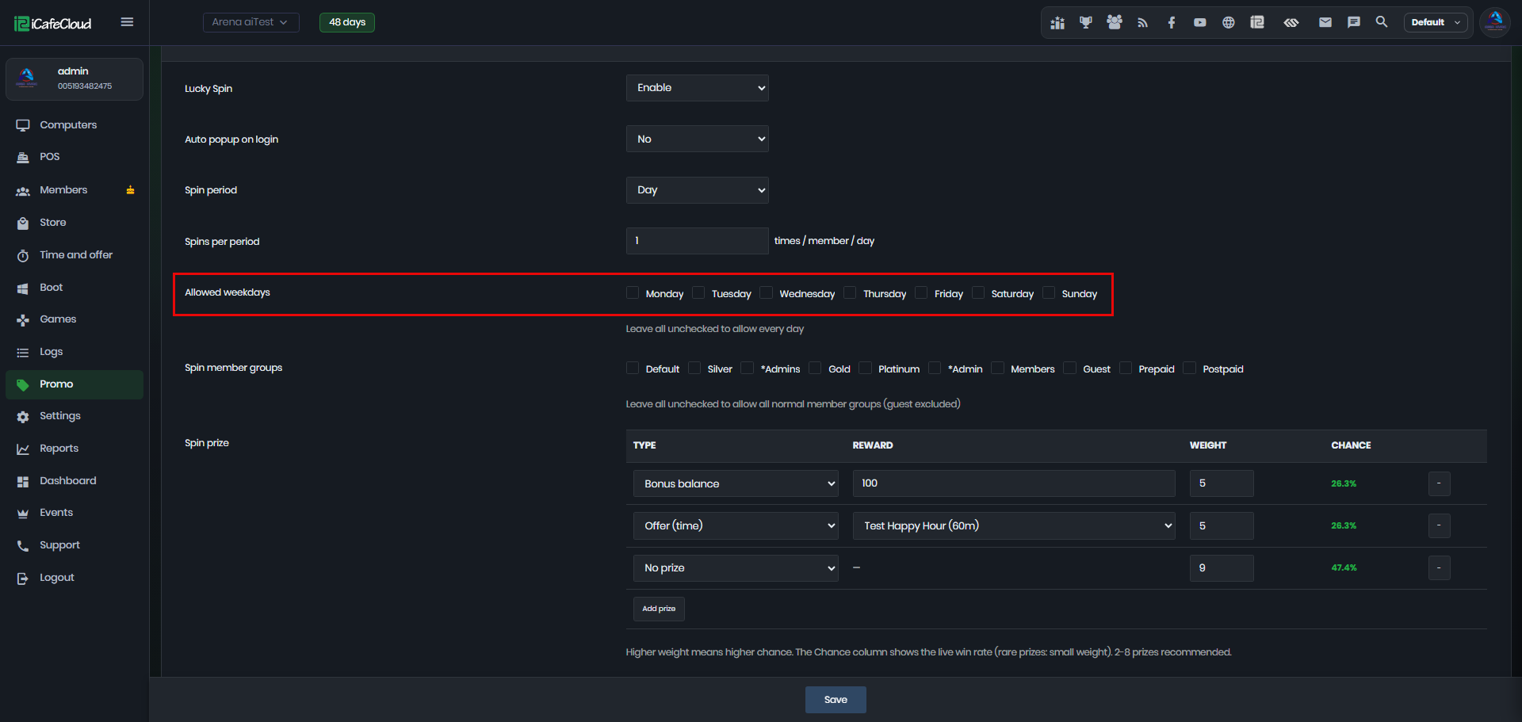Open the chat message icon
Image resolution: width=1522 pixels, height=722 pixels.
coord(1354,22)
